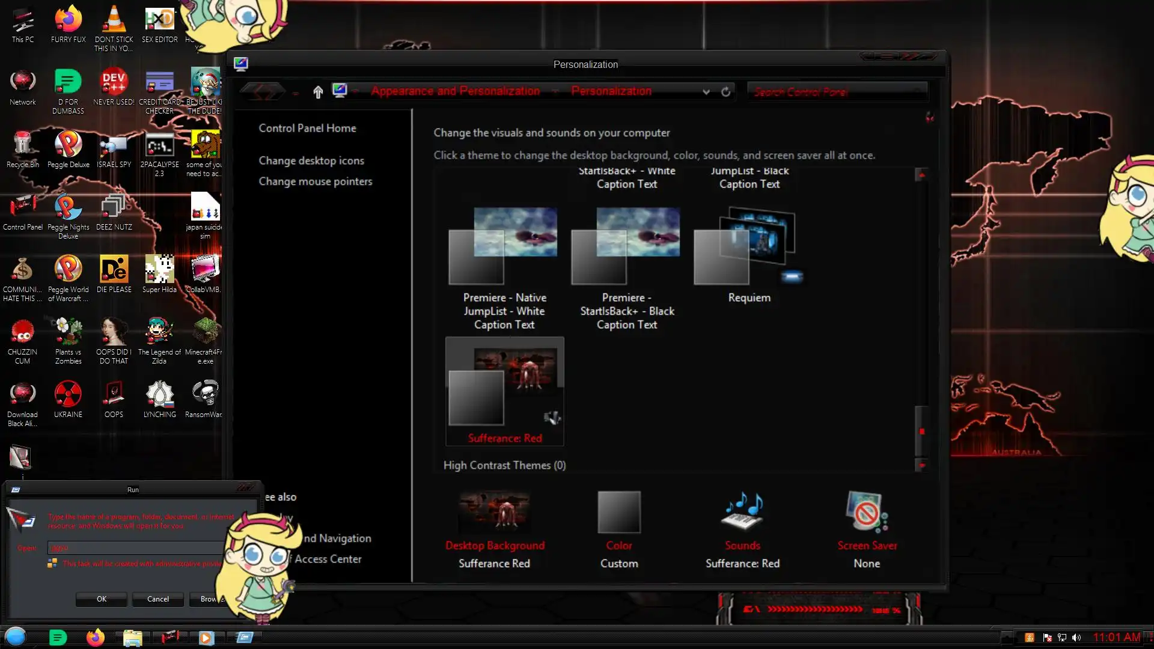The height and width of the screenshot is (649, 1154).
Task: Expand the address bar history dropdown
Action: point(706,91)
